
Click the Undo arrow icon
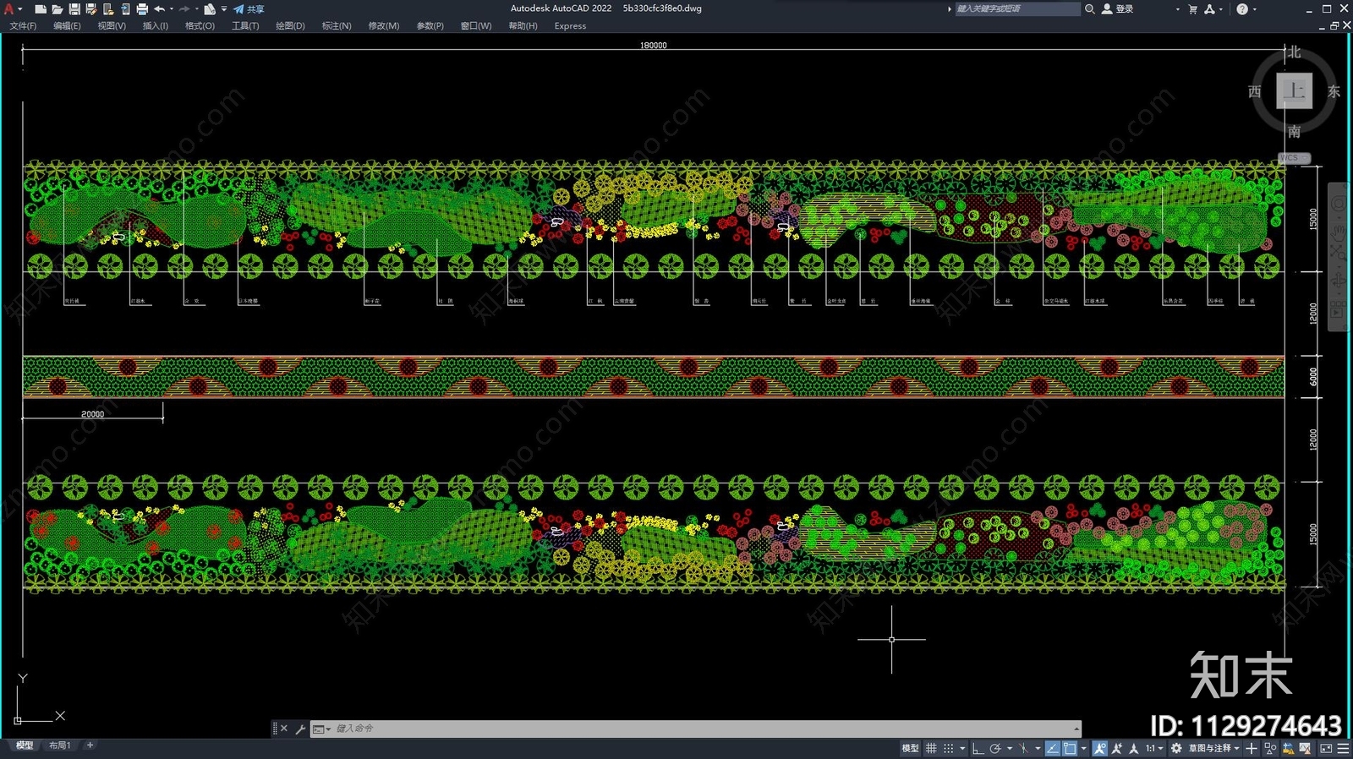tap(159, 9)
